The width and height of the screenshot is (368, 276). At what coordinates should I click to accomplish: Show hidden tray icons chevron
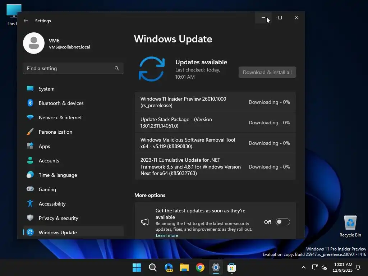point(303,267)
